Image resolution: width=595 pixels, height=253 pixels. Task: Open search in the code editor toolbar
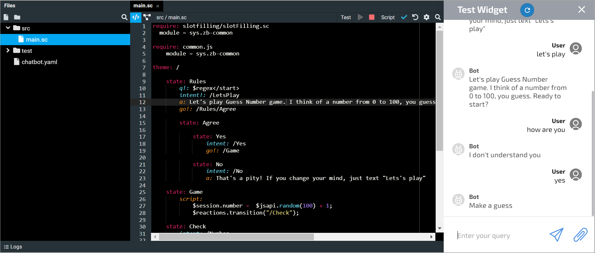coord(438,17)
